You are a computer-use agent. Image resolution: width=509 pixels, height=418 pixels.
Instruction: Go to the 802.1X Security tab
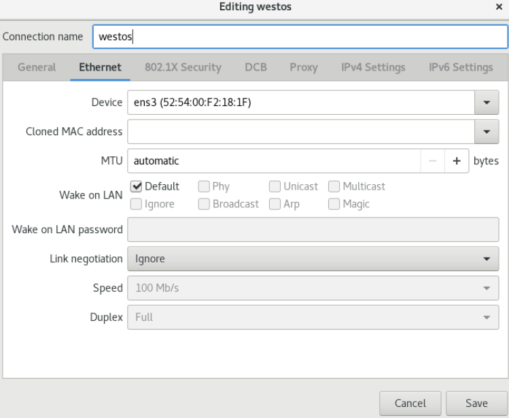(x=183, y=67)
